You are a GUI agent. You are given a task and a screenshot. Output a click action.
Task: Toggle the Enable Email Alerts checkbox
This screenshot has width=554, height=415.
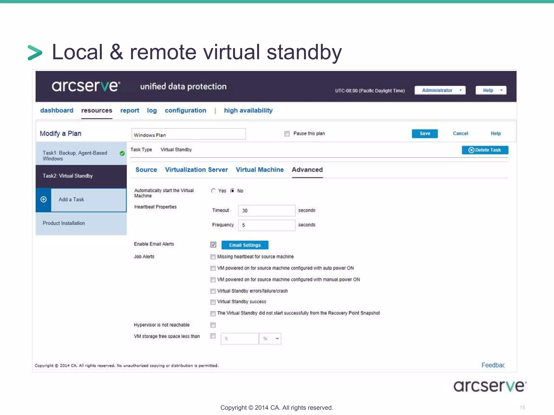[x=213, y=245]
